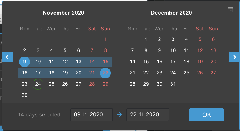This screenshot has height=131, width=240.
Task: Pick Saturday November 28
Action: (92, 84)
